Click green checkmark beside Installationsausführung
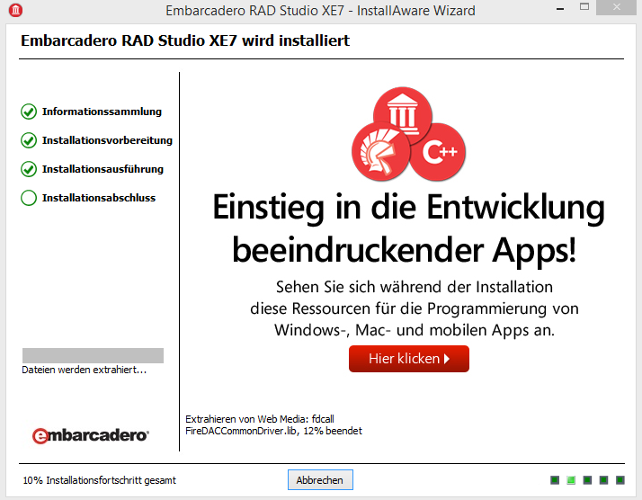 tap(29, 169)
